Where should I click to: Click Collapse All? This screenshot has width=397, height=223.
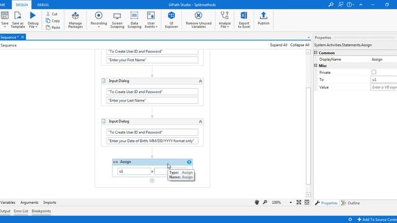(300, 45)
